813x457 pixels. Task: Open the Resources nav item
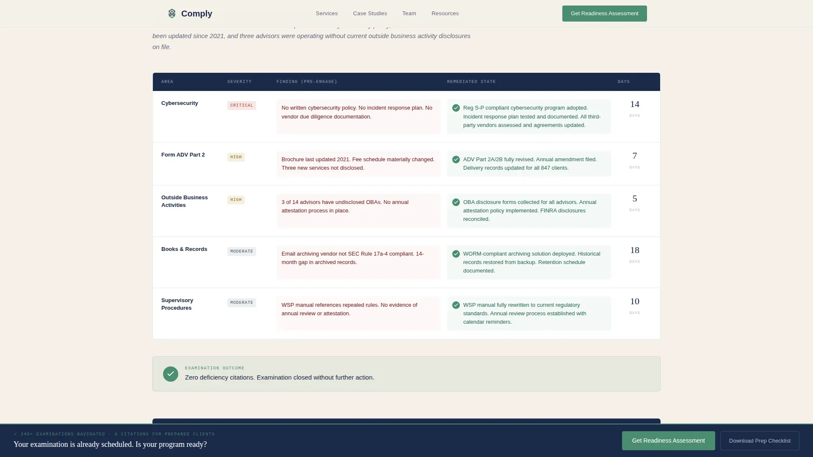pos(445,14)
